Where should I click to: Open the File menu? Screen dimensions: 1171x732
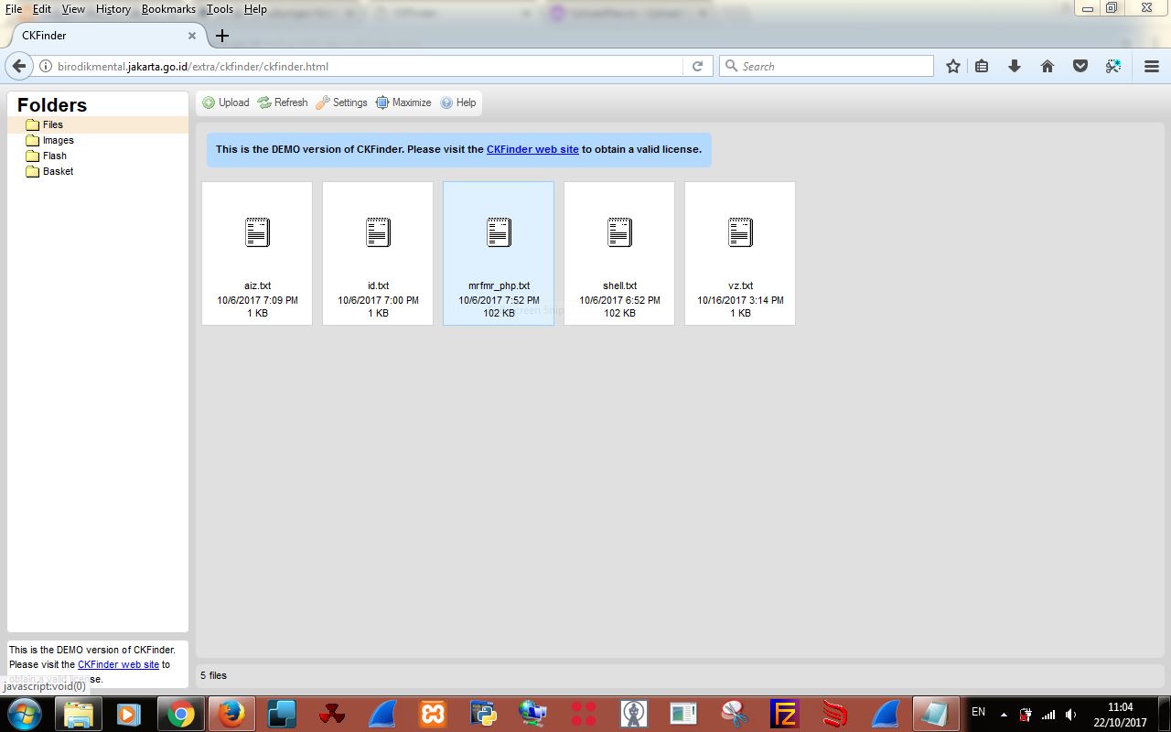pyautogui.click(x=14, y=9)
